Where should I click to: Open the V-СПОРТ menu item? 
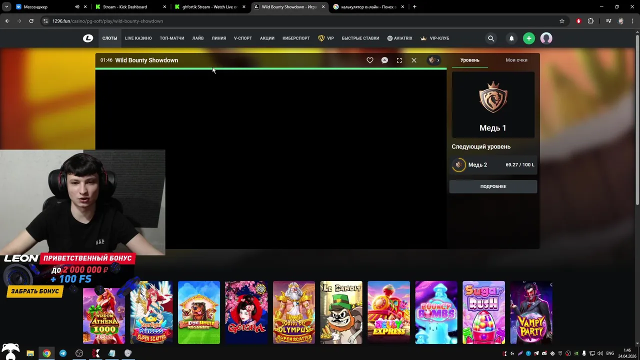pyautogui.click(x=243, y=38)
